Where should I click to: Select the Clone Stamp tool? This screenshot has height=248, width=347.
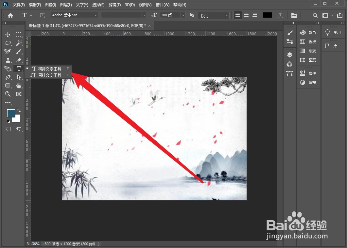click(x=8, y=60)
